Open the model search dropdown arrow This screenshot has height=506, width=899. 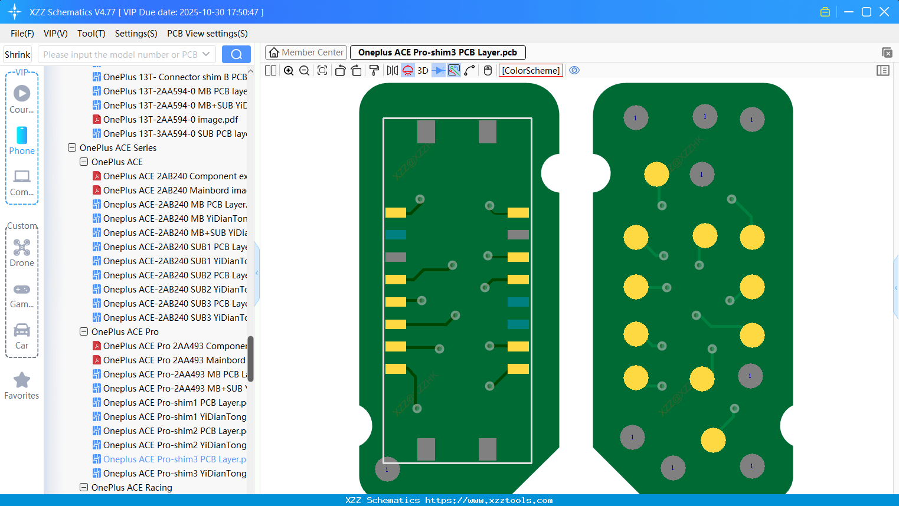pyautogui.click(x=206, y=54)
